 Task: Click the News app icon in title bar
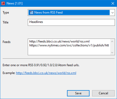[x=3, y=3]
